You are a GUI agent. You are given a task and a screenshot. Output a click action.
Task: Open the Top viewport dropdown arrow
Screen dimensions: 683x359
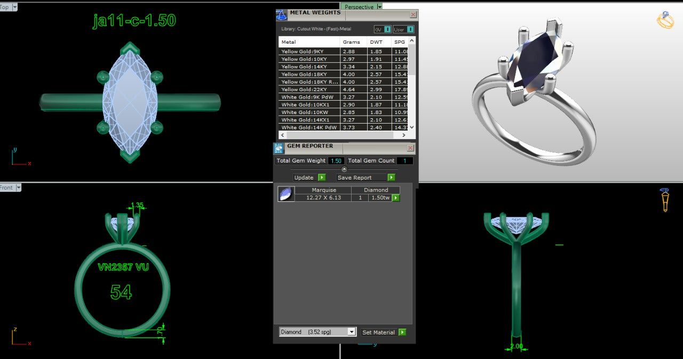[14, 7]
